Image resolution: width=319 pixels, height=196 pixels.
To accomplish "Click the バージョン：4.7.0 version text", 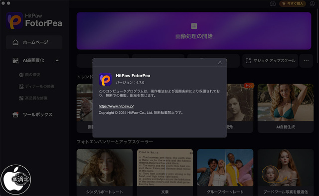I will 130,83.
